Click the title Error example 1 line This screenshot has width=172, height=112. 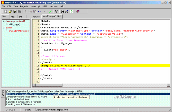click(x=64, y=28)
